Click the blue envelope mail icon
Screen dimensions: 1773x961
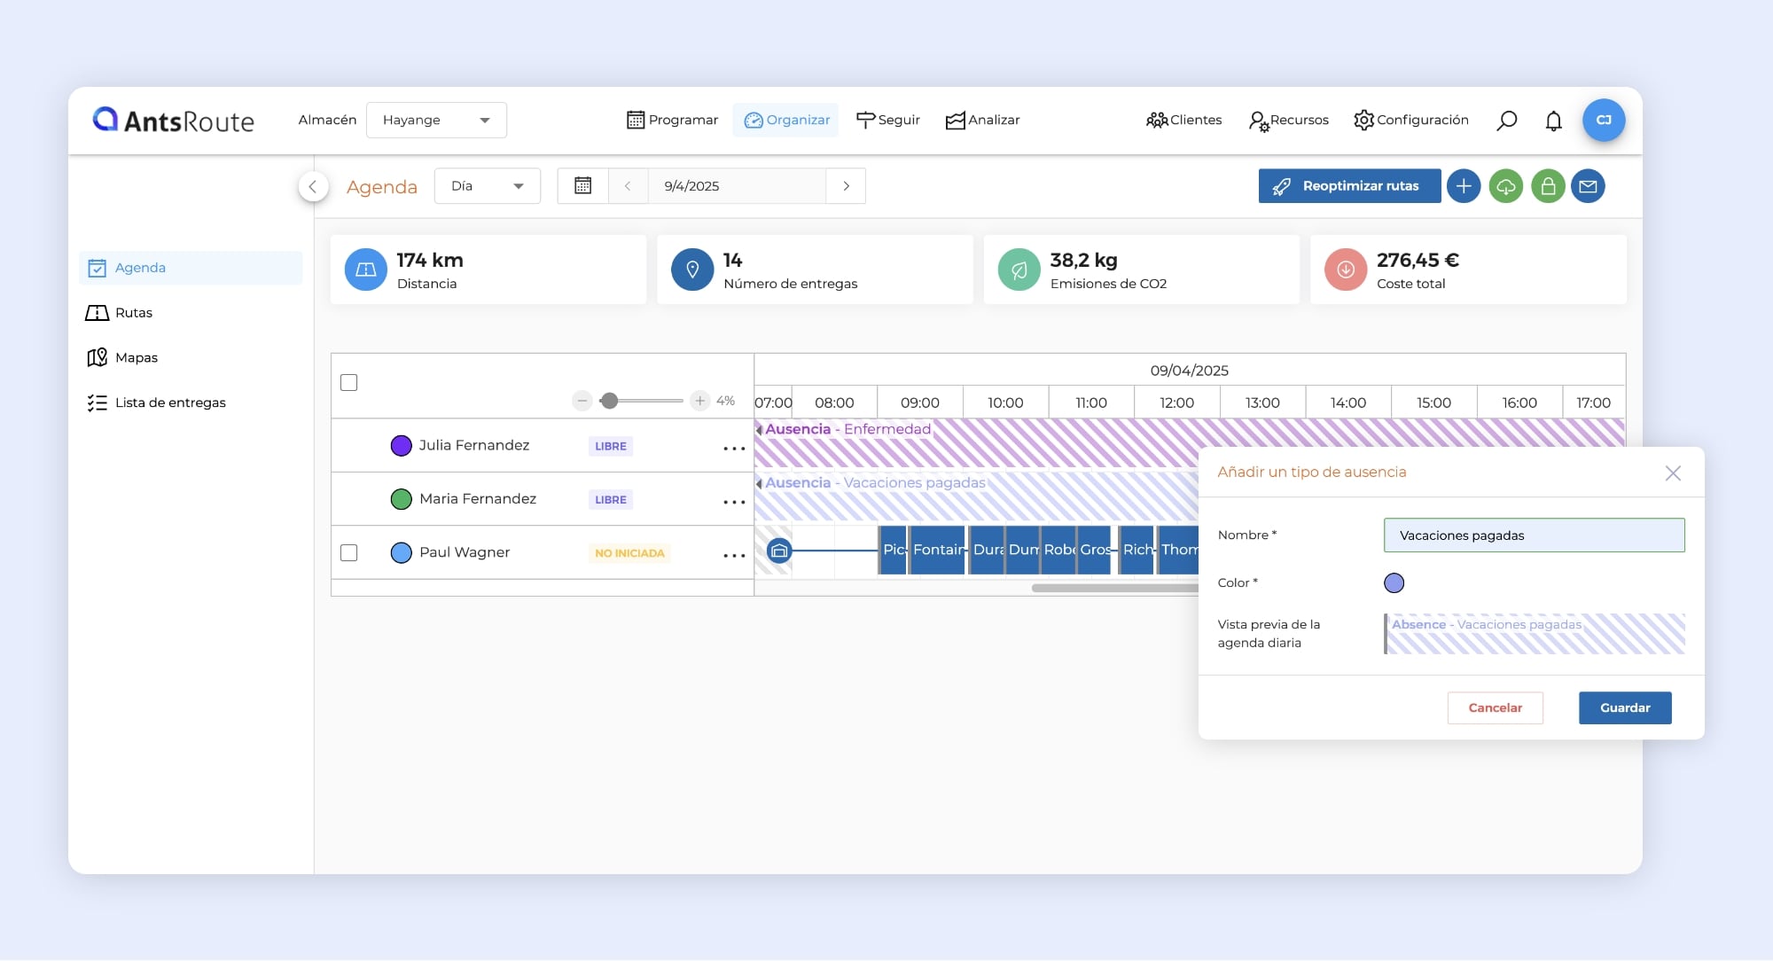(x=1588, y=186)
